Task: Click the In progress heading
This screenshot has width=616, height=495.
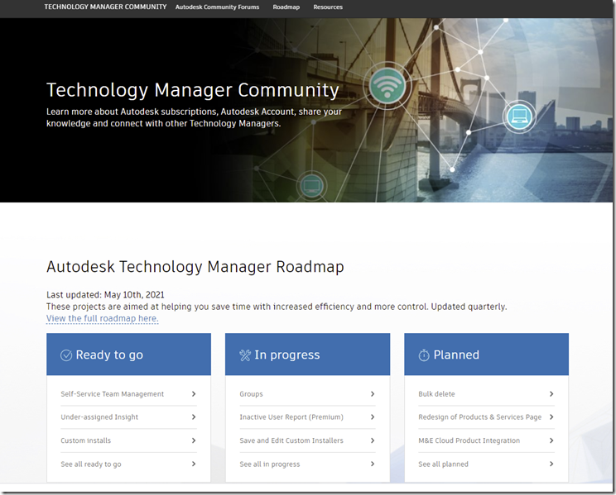Action: (287, 355)
